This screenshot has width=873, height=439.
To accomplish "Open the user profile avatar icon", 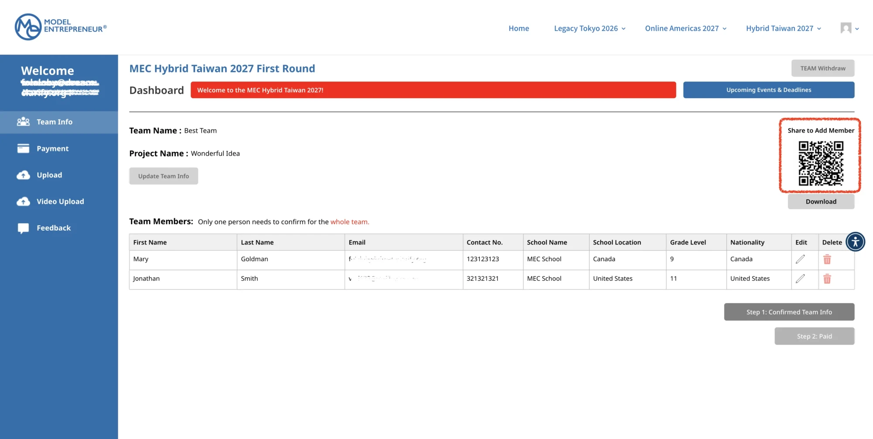I will pos(846,28).
